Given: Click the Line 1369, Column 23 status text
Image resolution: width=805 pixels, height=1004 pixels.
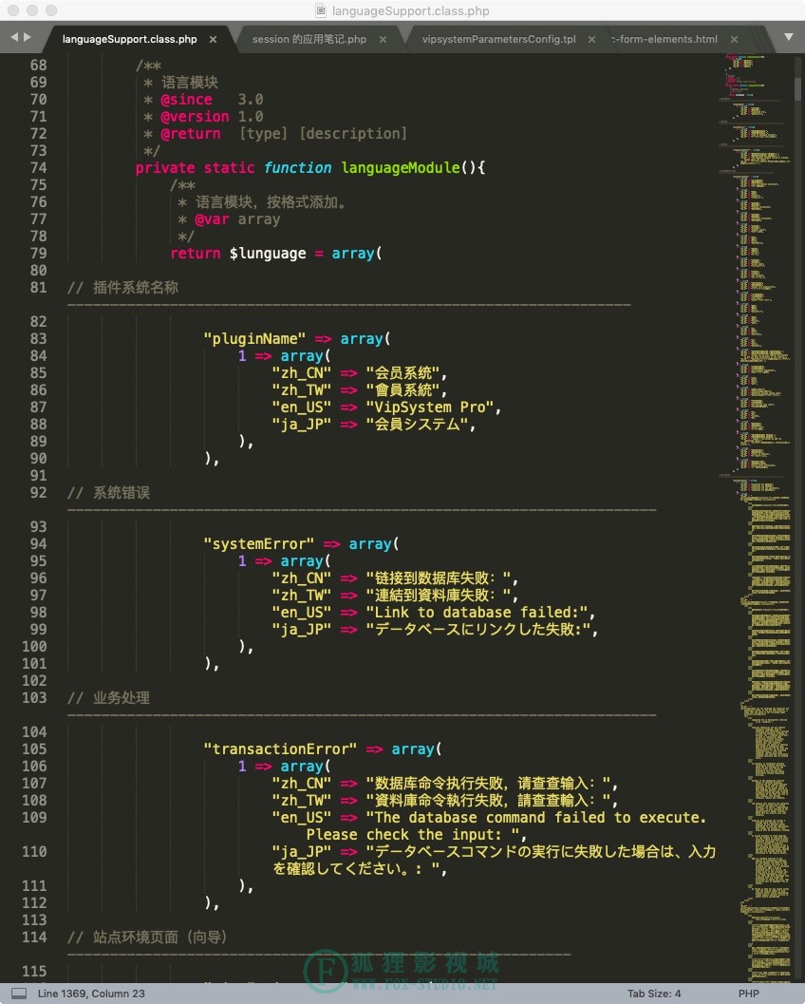Looking at the screenshot, I should click(x=91, y=994).
